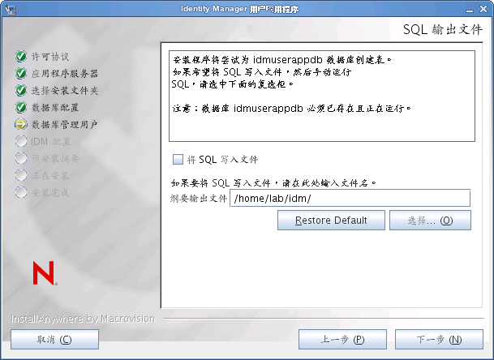
Task: Click the red Novell N logo
Action: [45, 273]
